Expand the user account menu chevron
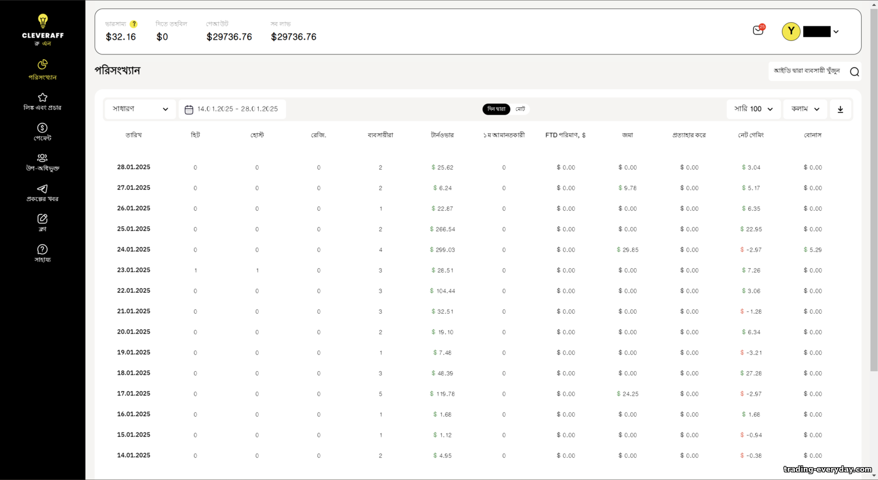This screenshot has width=878, height=480. tap(836, 32)
